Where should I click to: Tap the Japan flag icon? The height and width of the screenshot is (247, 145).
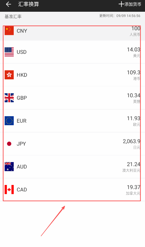click(x=9, y=144)
